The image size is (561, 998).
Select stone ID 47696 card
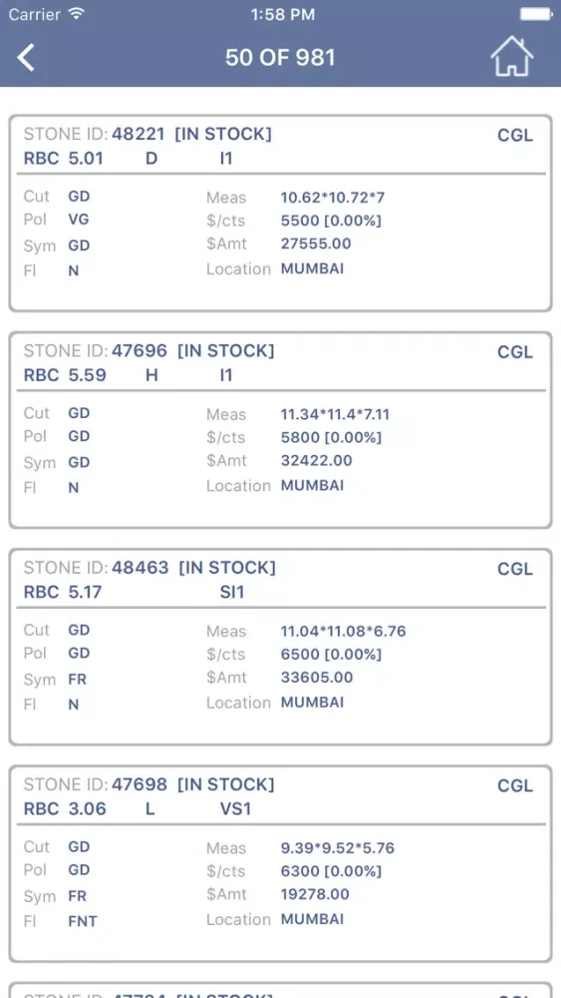click(x=280, y=430)
